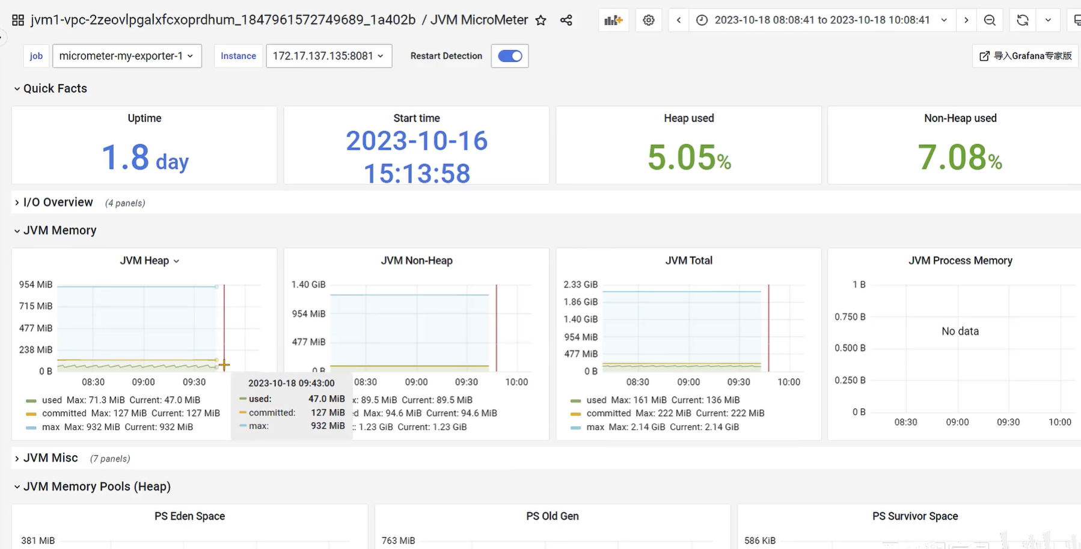Click the Start time panel title

point(417,118)
